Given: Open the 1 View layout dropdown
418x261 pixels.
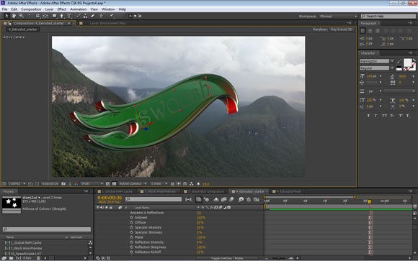Looking at the screenshot, I should pyautogui.click(x=159, y=183).
